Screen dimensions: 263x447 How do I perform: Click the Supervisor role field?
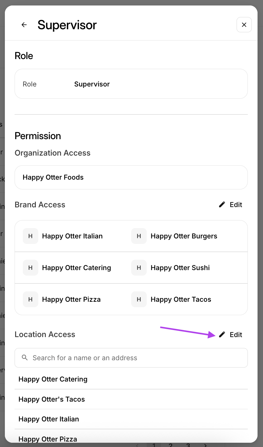[131, 84]
